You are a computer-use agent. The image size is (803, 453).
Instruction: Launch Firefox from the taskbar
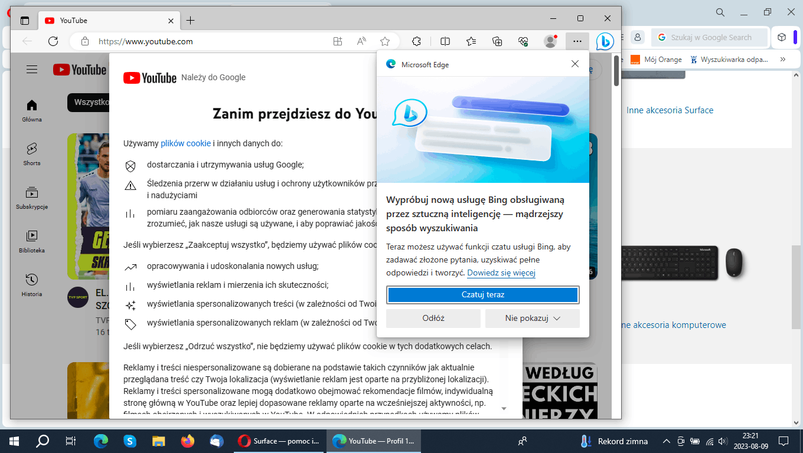(x=188, y=441)
